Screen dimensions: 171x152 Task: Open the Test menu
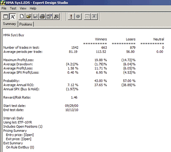13,8
